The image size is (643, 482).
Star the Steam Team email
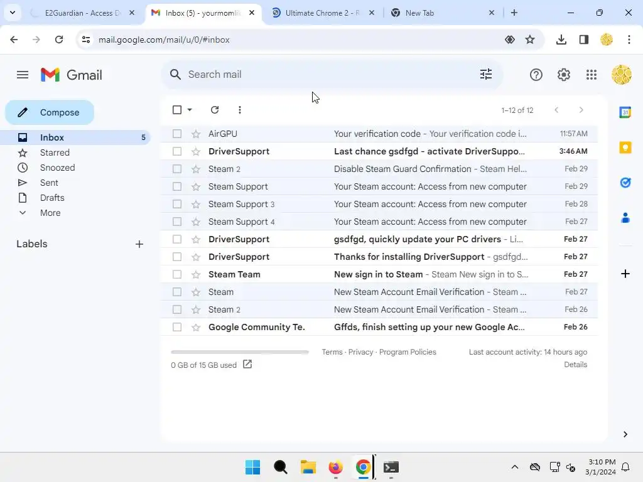click(x=196, y=275)
